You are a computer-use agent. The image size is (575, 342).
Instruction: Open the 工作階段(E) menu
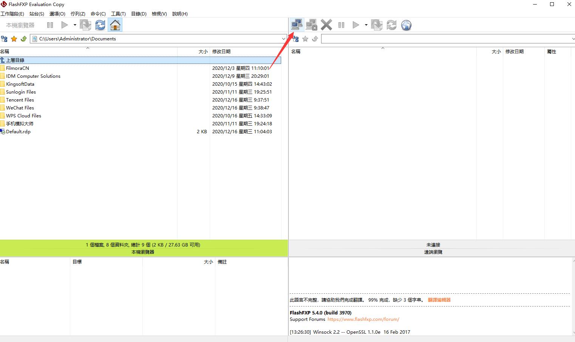(x=12, y=14)
